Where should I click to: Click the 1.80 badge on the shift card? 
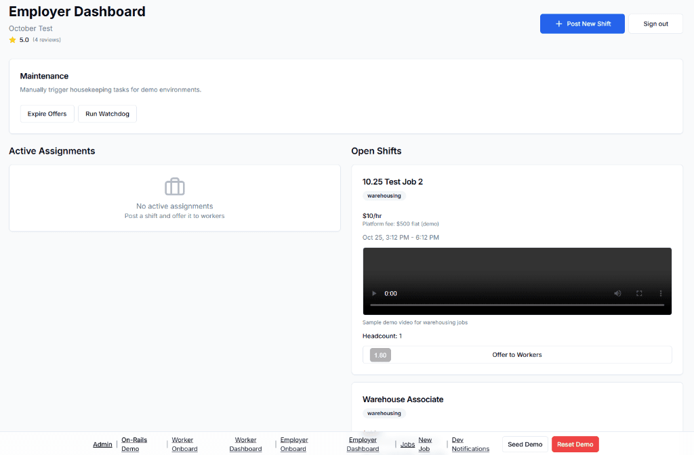point(380,354)
